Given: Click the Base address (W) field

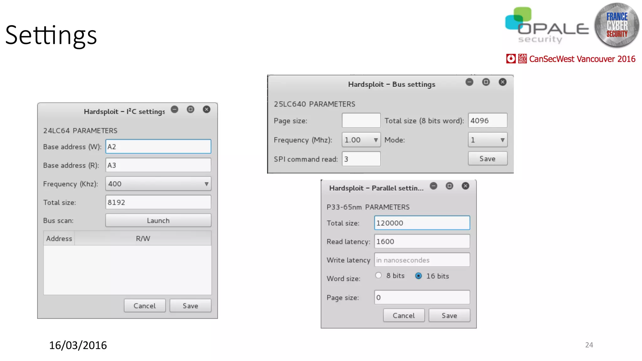Looking at the screenshot, I should 158,147.
